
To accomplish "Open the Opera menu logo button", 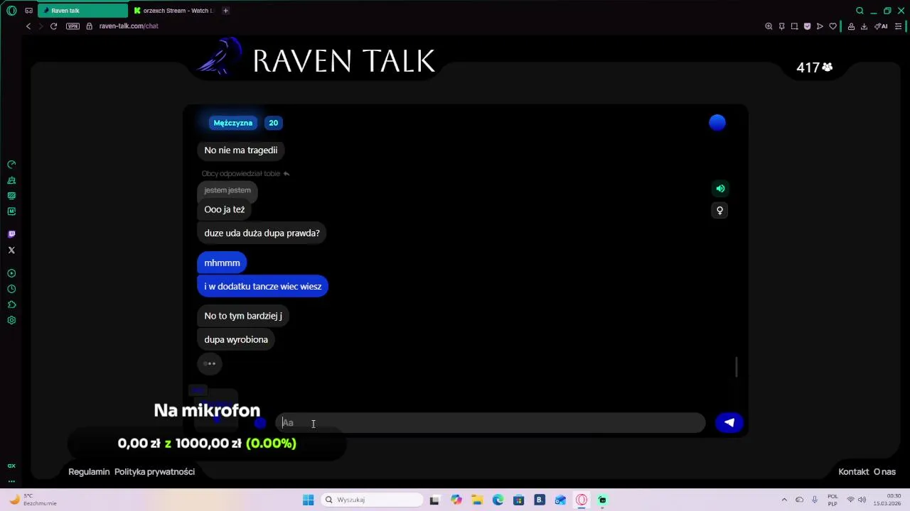I will (x=11, y=11).
